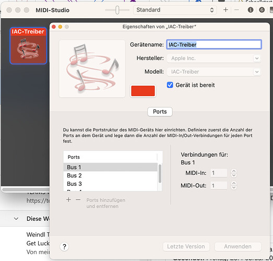Select the Ports tab
This screenshot has width=273, height=261.
point(160,112)
